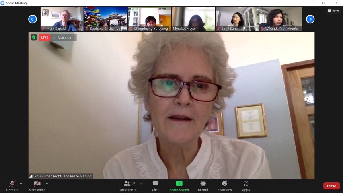Click Sirijit Sunanta's video thumbnail
Image resolution: width=343 pixels, height=193 pixels.
[x=236, y=19]
